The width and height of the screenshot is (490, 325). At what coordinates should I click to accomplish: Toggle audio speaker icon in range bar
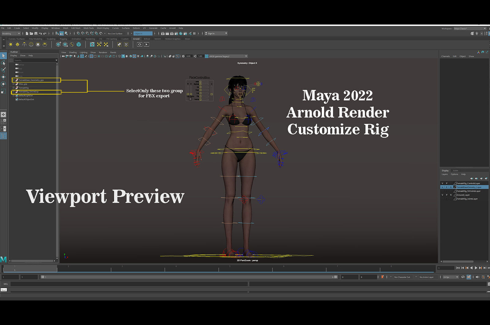pyautogui.click(x=477, y=277)
